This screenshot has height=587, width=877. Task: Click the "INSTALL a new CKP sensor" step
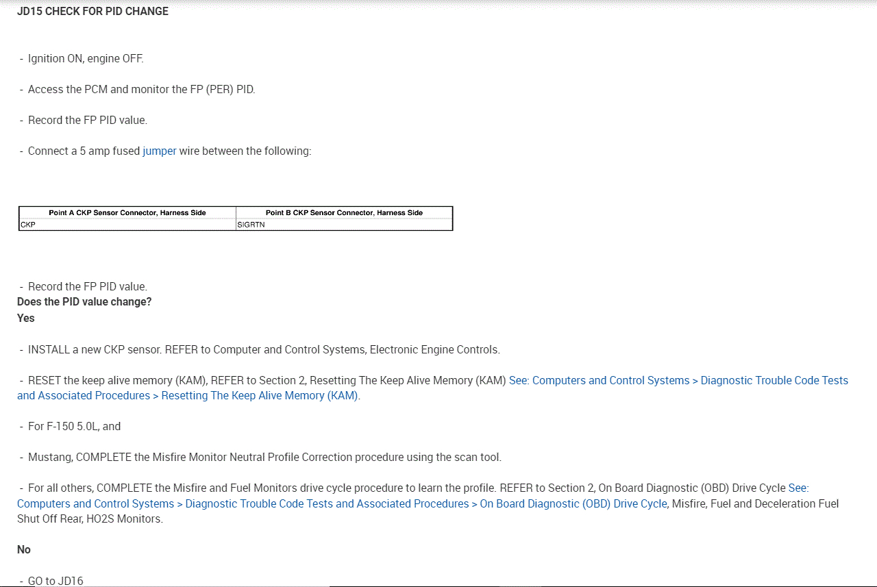tap(264, 350)
